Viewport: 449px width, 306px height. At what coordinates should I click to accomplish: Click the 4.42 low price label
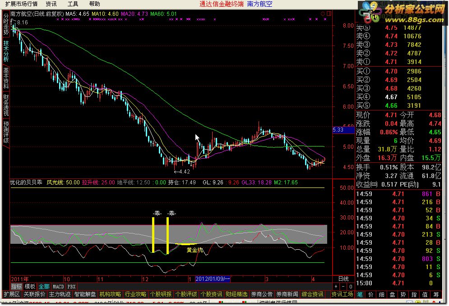pos(184,172)
